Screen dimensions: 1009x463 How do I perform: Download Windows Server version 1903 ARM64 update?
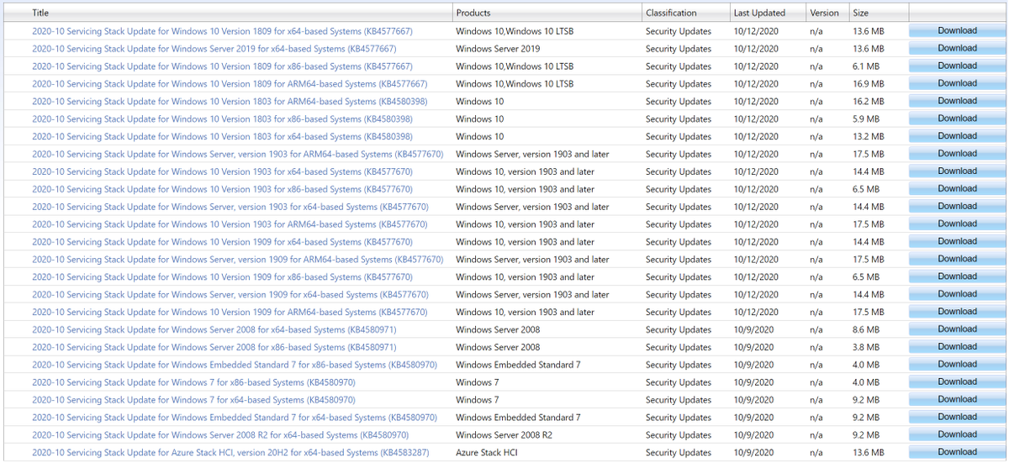tap(958, 155)
